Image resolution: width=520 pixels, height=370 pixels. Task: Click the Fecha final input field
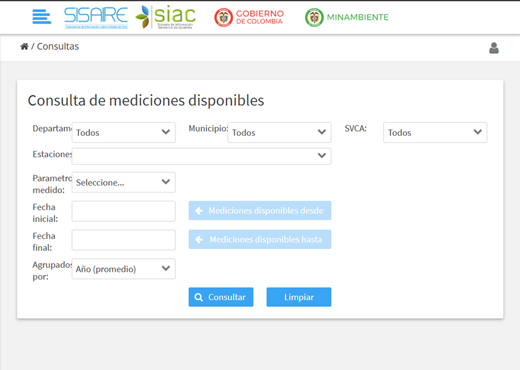[x=124, y=240]
